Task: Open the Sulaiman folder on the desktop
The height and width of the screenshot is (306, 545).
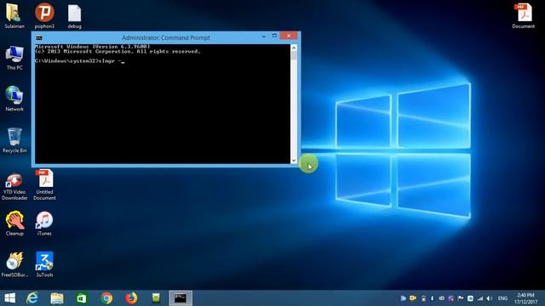Action: 14,15
